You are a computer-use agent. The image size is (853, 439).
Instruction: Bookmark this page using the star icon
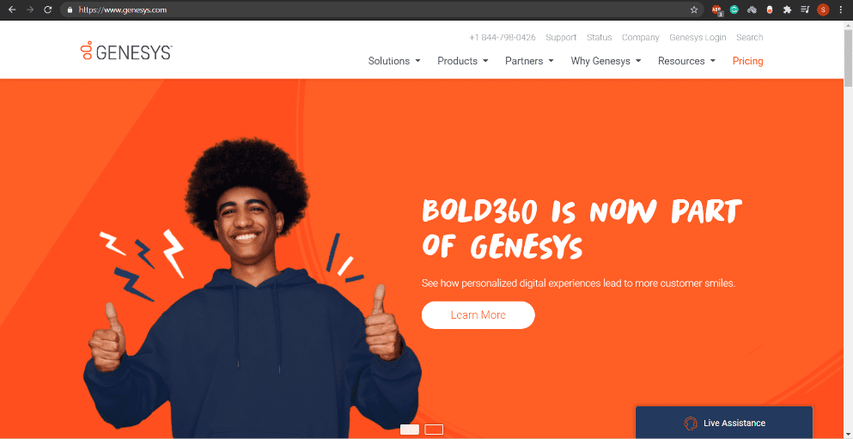pos(693,9)
